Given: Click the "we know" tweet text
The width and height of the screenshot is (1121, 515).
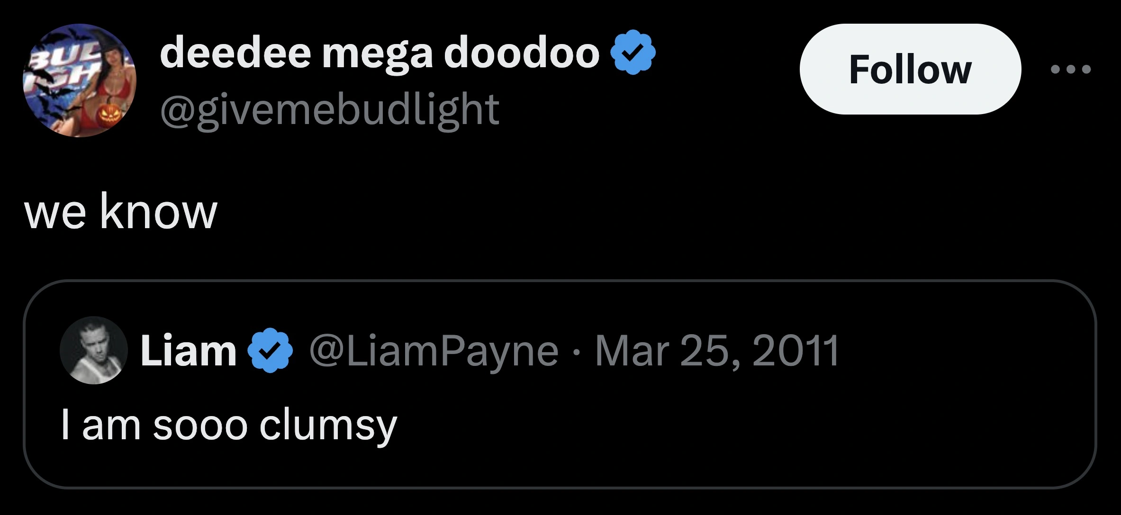Looking at the screenshot, I should pyautogui.click(x=121, y=212).
